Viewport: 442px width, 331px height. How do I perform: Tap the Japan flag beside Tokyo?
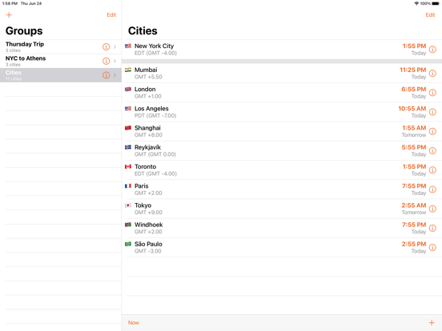click(128, 205)
